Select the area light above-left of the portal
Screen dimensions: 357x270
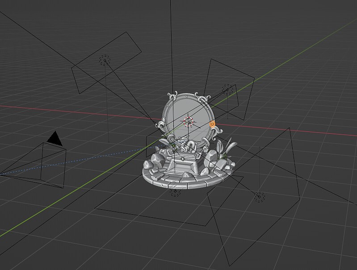[x=105, y=61]
